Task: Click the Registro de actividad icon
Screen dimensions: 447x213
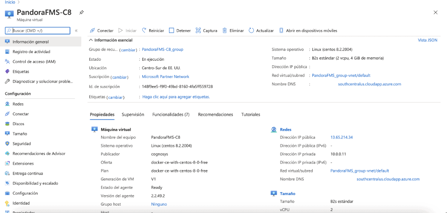Action: coord(7,51)
